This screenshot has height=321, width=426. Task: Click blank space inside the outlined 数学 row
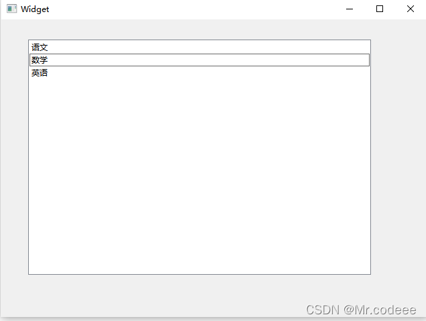click(209, 60)
